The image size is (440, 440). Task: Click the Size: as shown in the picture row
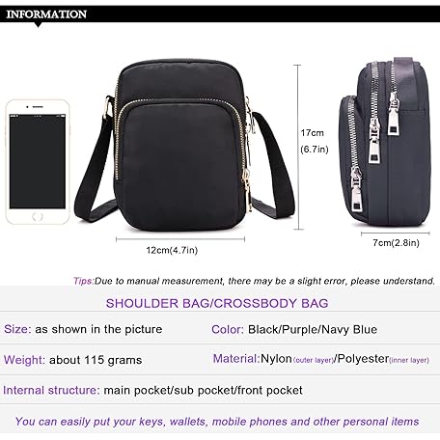pyautogui.click(x=83, y=329)
